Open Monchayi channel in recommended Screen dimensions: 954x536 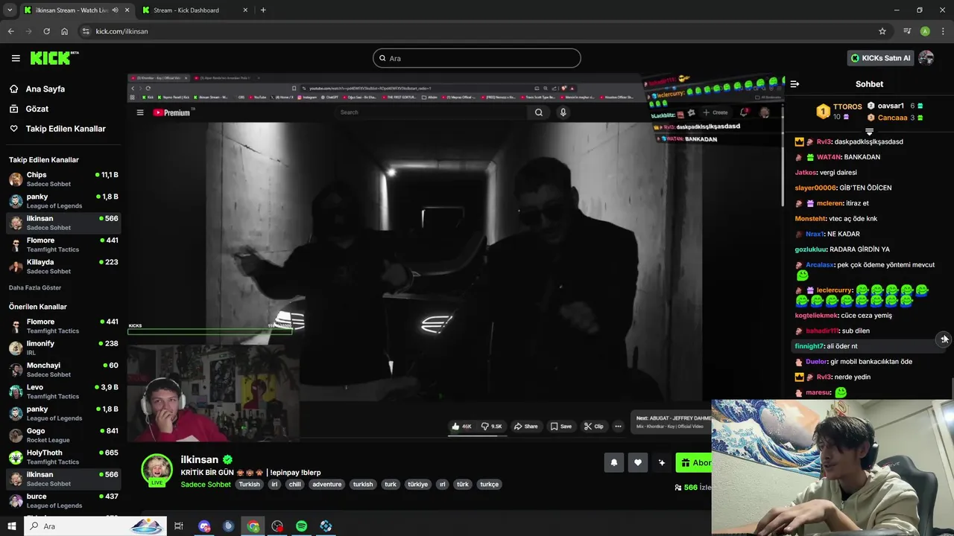(x=63, y=369)
